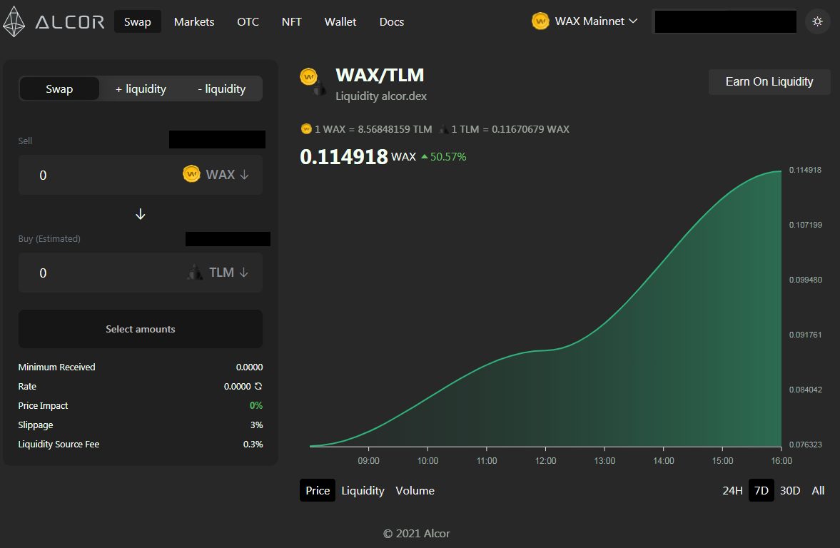Set chart range to 24H
Viewport: 840px width, 548px height.
732,491
